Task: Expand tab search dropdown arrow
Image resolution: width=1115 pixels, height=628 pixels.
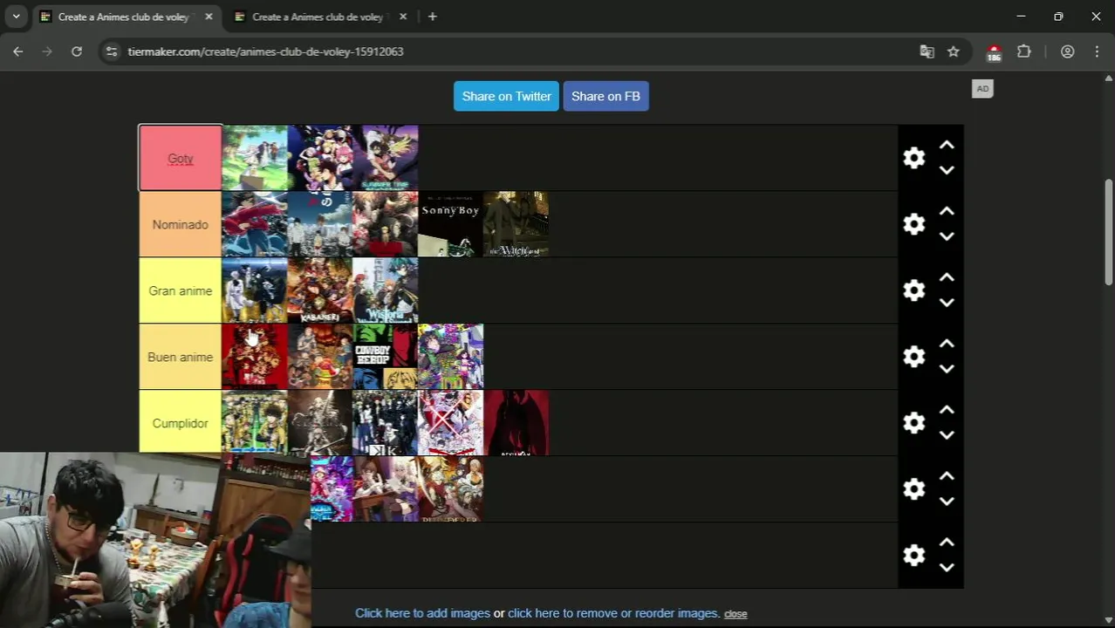Action: tap(16, 17)
